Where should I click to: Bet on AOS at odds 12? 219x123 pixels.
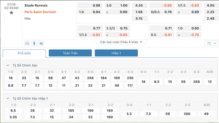(x=210, y=81)
